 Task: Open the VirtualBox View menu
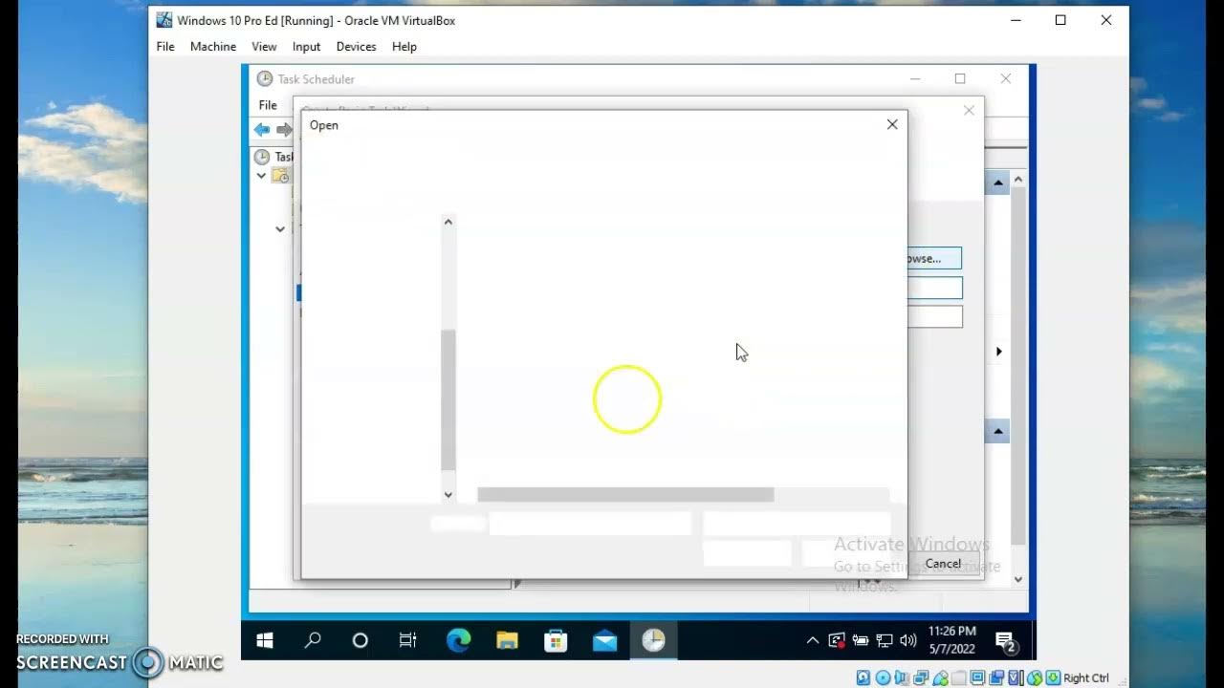coord(264,46)
